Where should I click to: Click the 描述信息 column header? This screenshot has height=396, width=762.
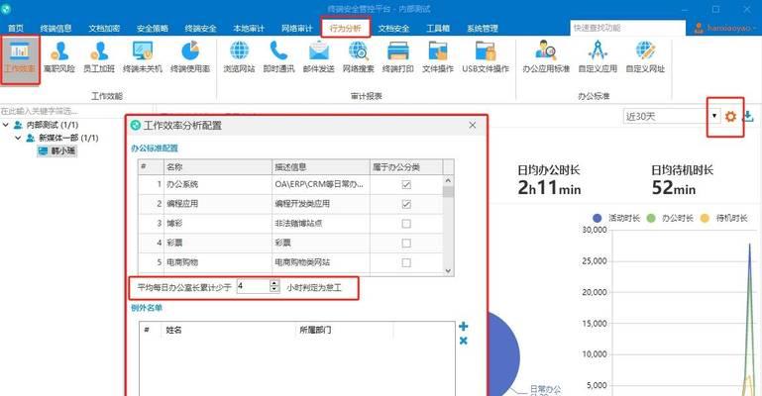321,167
